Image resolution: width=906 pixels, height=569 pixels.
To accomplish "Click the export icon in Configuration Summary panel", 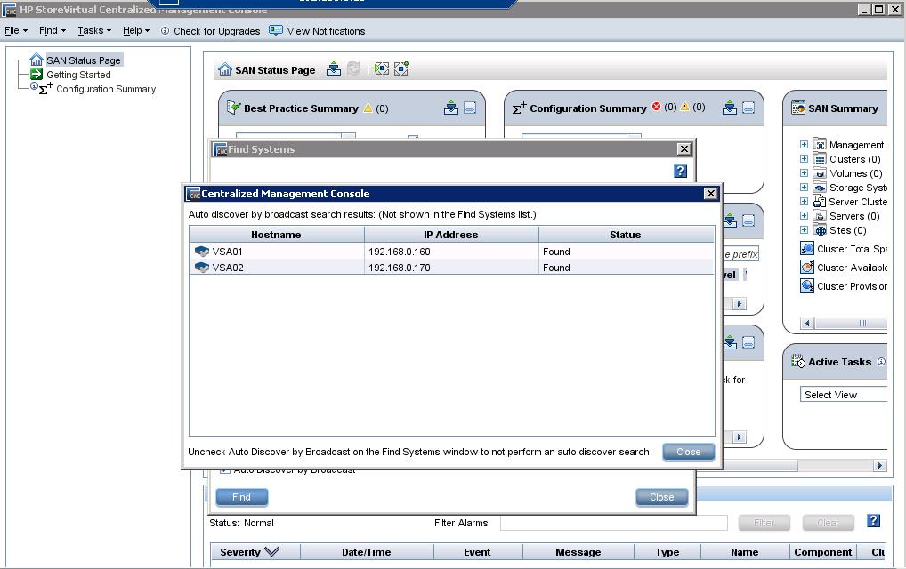I will click(730, 108).
